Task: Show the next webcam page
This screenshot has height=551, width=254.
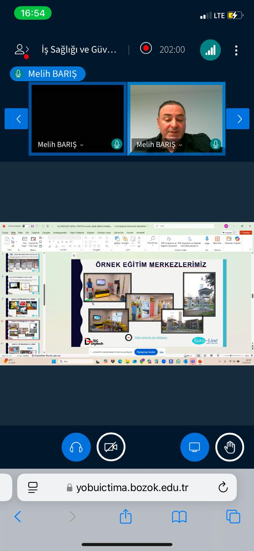Action: tap(238, 119)
